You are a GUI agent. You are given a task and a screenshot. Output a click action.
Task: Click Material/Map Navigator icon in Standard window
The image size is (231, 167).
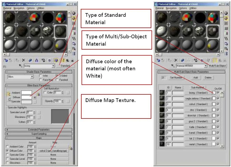click(x=74, y=53)
